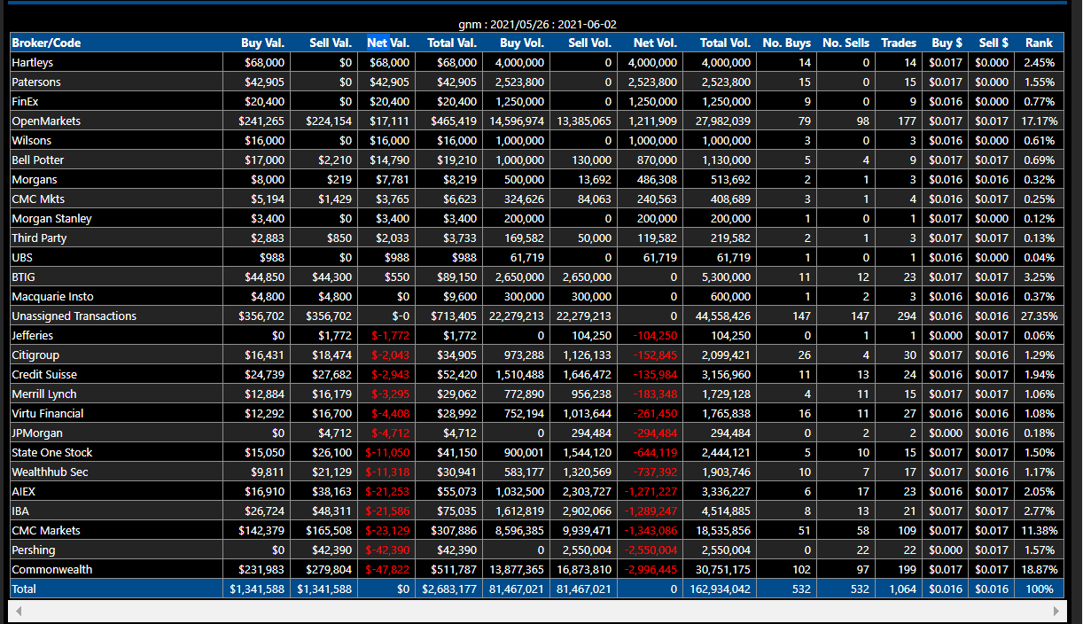Click the Total row label
This screenshot has height=624, width=1083.
point(26,589)
